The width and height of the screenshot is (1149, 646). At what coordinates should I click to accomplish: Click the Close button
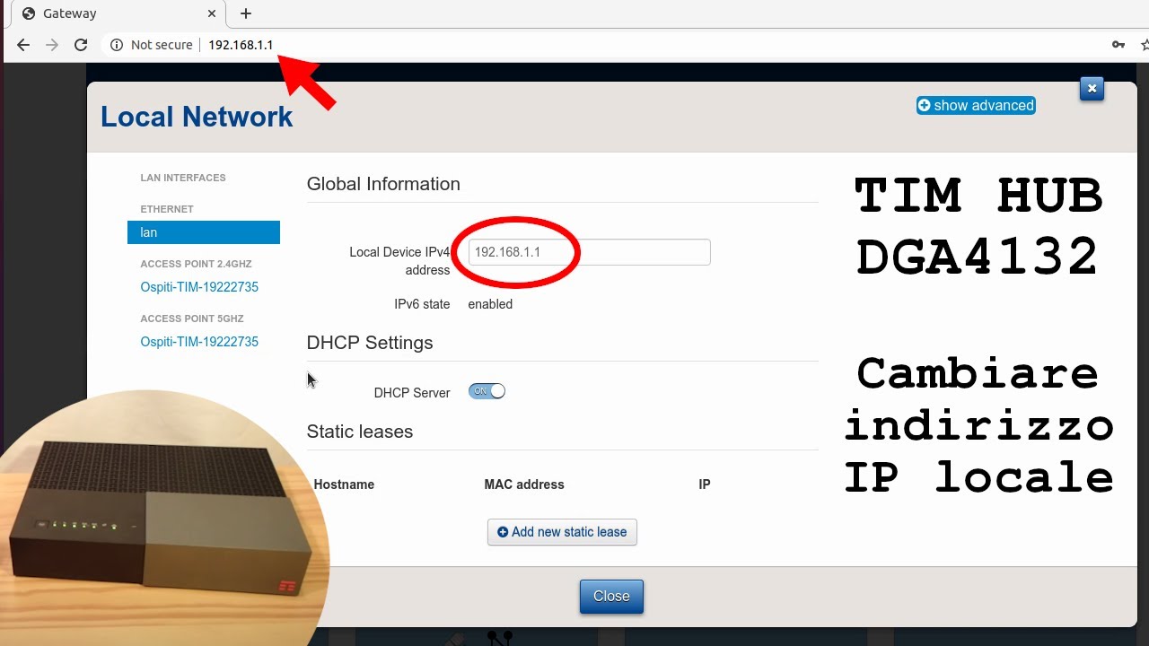(611, 597)
